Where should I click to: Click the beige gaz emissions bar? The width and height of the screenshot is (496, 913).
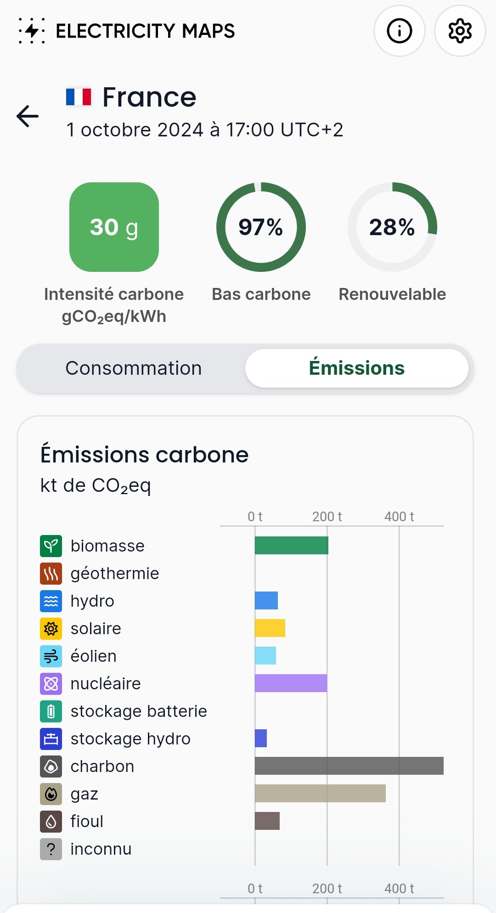(x=320, y=794)
